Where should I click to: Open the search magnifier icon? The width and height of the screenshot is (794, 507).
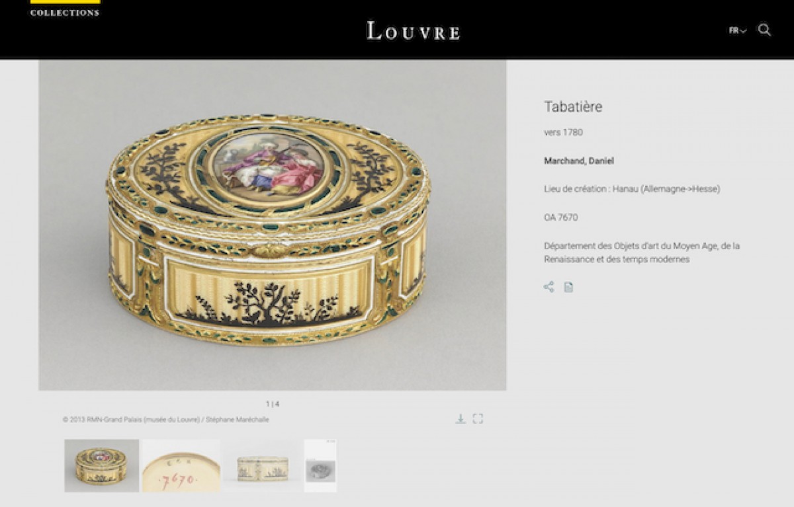pyautogui.click(x=764, y=30)
